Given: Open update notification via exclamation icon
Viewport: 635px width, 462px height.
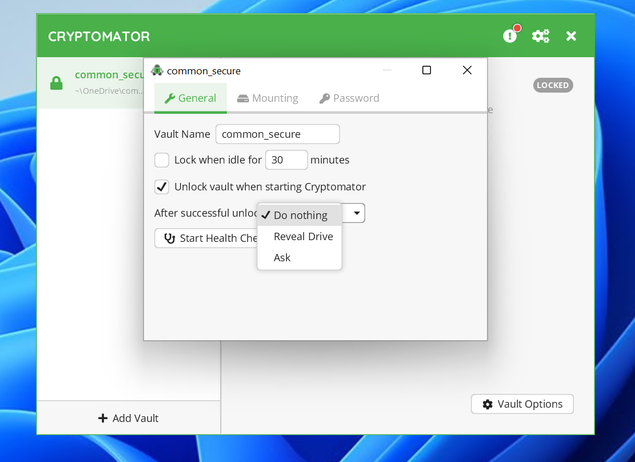Looking at the screenshot, I should pos(509,35).
